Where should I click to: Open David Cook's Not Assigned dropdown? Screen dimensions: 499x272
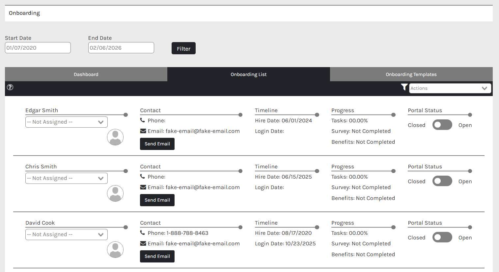(67, 234)
